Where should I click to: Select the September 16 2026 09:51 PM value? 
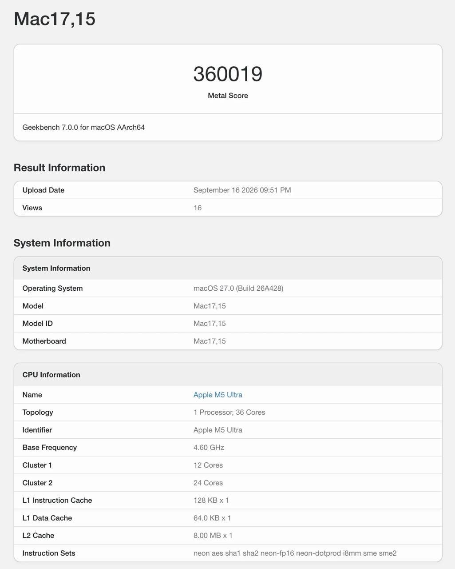tap(242, 190)
